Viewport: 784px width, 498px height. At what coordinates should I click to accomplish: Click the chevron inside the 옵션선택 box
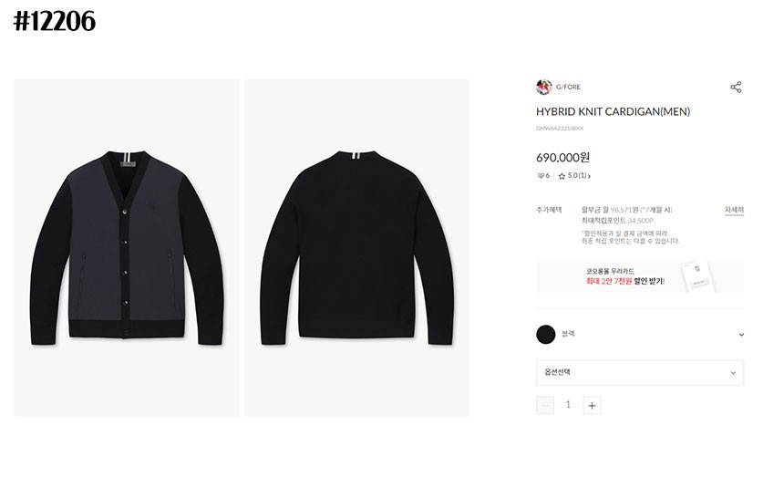pos(733,373)
